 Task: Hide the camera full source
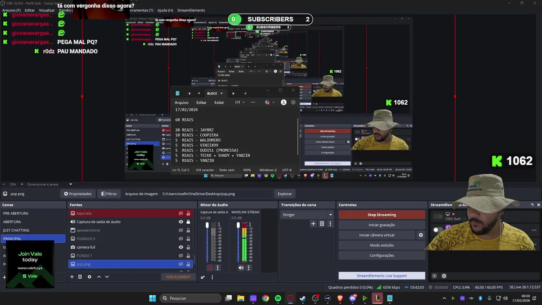181,247
